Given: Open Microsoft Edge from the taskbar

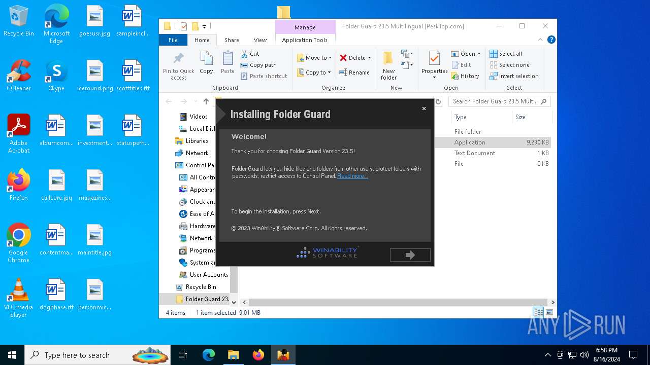Looking at the screenshot, I should pyautogui.click(x=209, y=355).
